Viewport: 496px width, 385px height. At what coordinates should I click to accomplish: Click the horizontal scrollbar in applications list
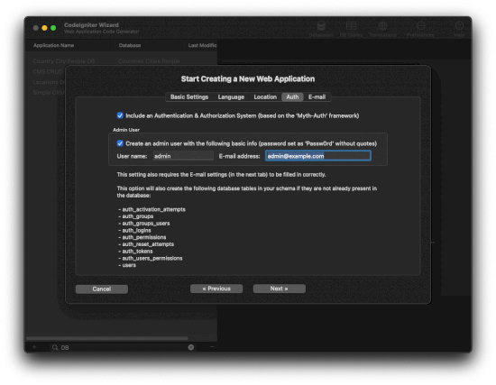[107, 338]
